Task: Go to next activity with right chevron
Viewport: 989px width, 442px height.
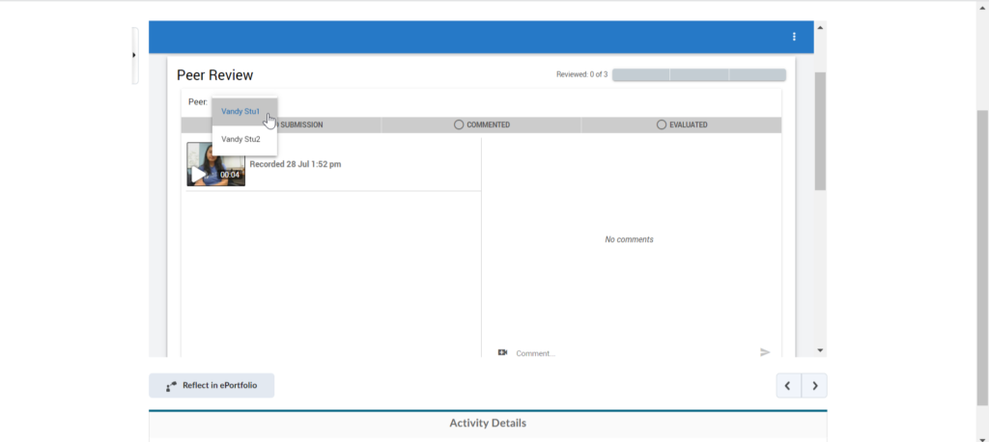Action: point(815,386)
